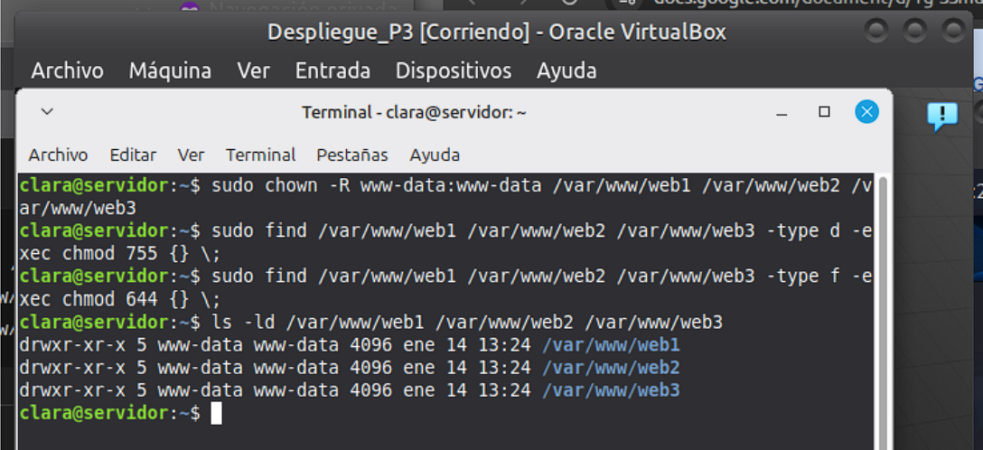The width and height of the screenshot is (983, 450).
Task: Open VirtualBox Archivo menu
Action: 67,70
